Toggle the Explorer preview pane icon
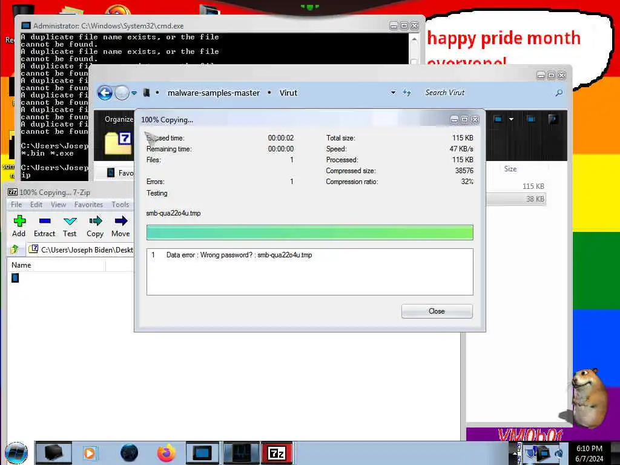The image size is (620, 465). point(531,119)
